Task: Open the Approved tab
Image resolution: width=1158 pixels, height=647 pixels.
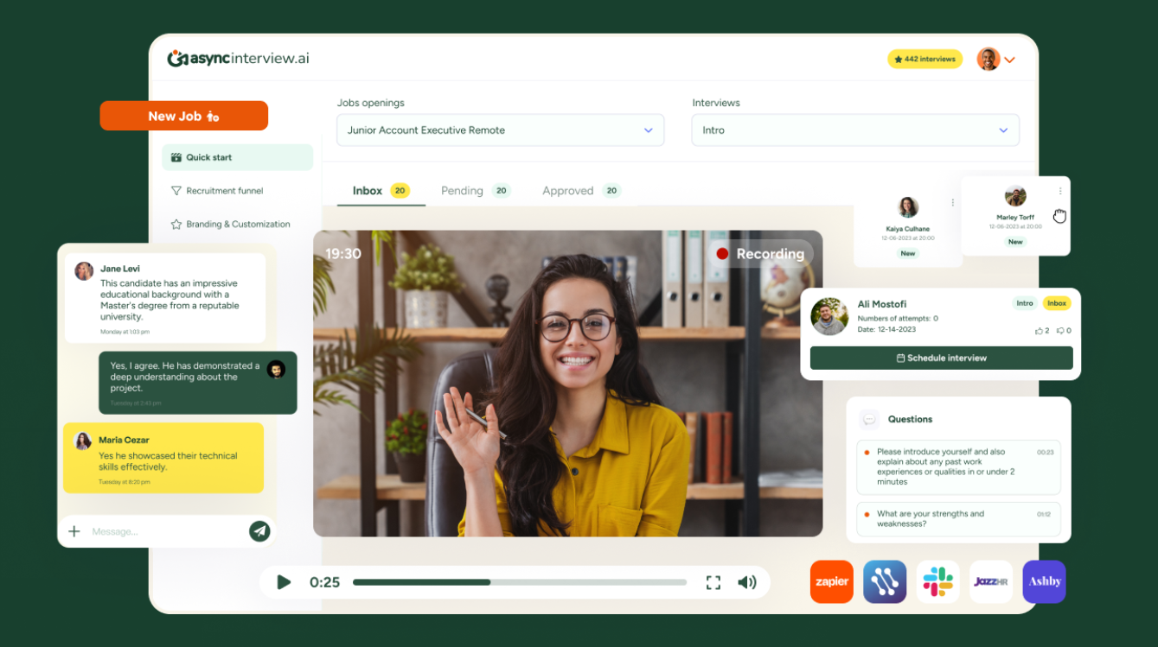Action: coord(568,190)
